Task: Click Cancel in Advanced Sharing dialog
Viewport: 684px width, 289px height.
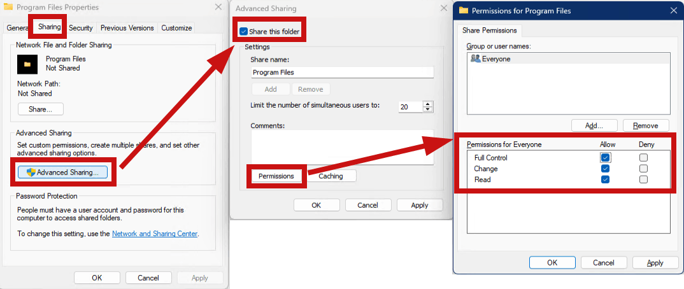Action: (367, 205)
